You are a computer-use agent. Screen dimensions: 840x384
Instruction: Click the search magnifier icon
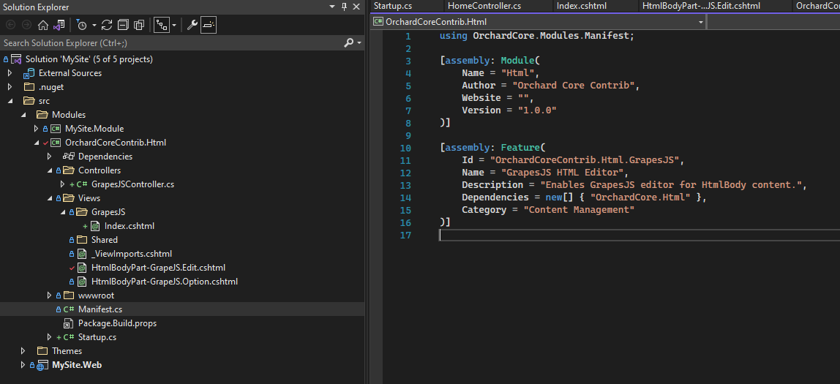349,42
